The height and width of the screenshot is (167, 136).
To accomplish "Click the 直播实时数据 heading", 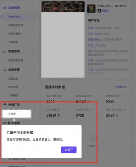I will pos(55,87).
